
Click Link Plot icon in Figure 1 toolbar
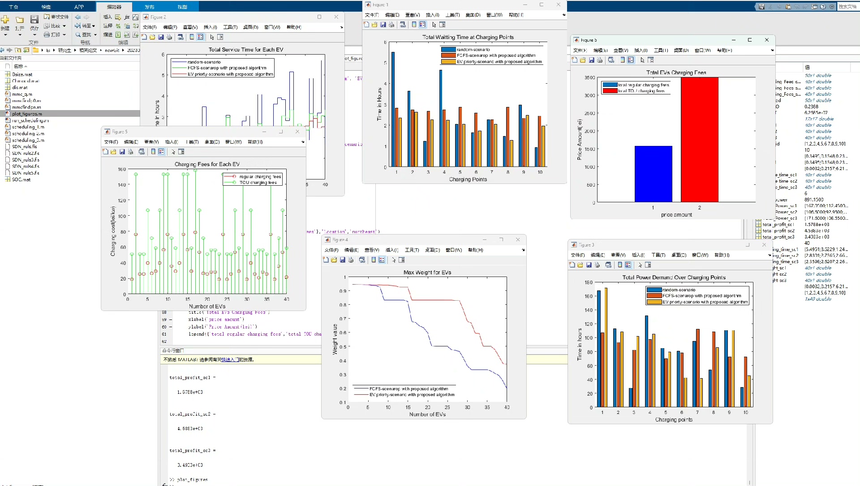pos(403,25)
